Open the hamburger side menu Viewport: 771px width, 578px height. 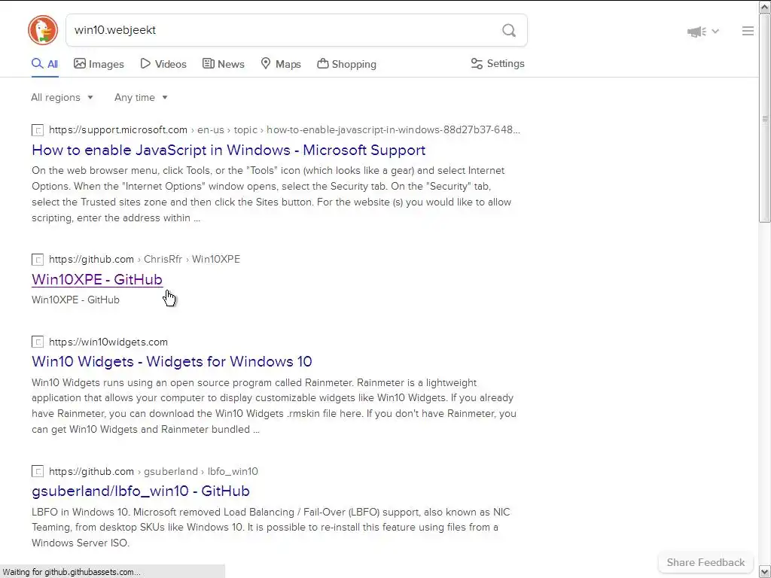(748, 31)
